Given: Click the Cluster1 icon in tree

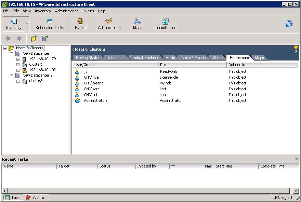Looking at the screenshot, I should coord(24,65).
